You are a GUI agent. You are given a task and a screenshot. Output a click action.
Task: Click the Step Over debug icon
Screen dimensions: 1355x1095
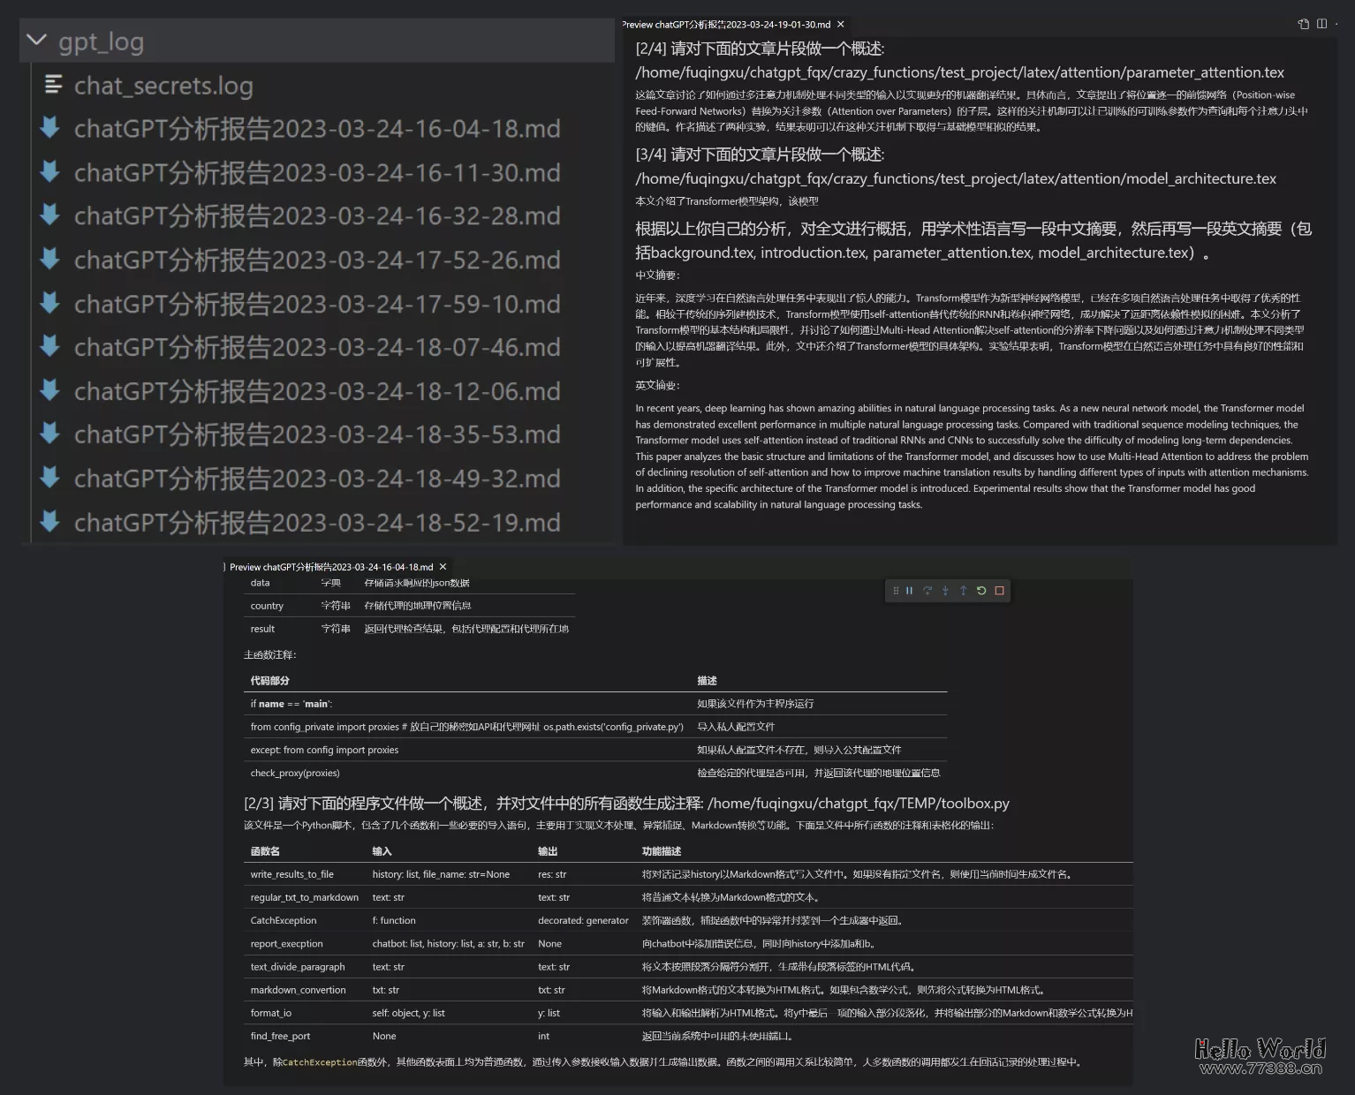[927, 591]
